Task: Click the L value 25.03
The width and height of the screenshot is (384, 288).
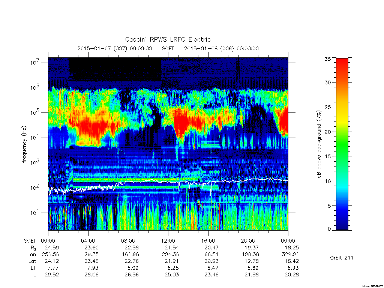Action: pos(172,275)
